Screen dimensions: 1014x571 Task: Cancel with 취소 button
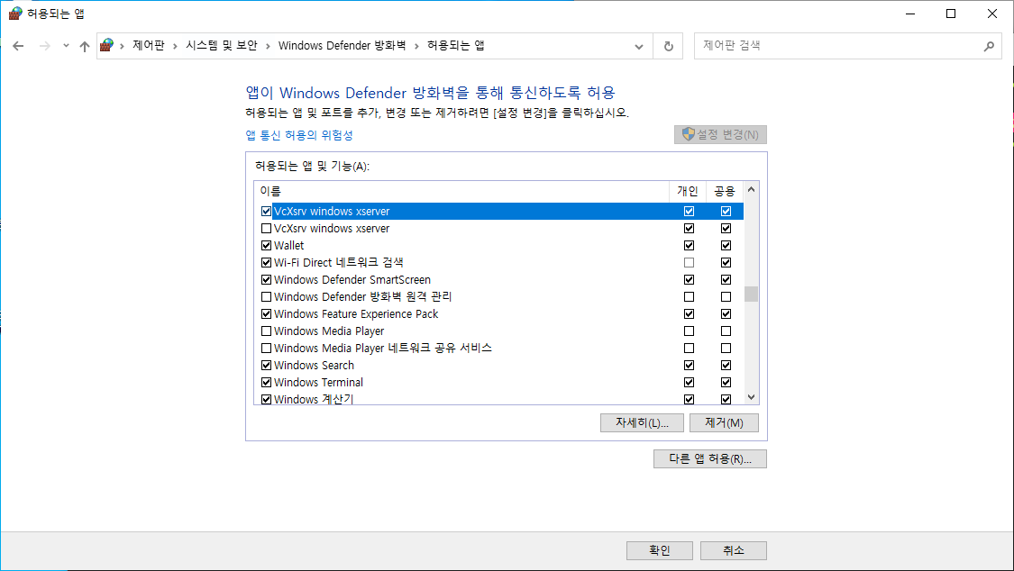(734, 550)
